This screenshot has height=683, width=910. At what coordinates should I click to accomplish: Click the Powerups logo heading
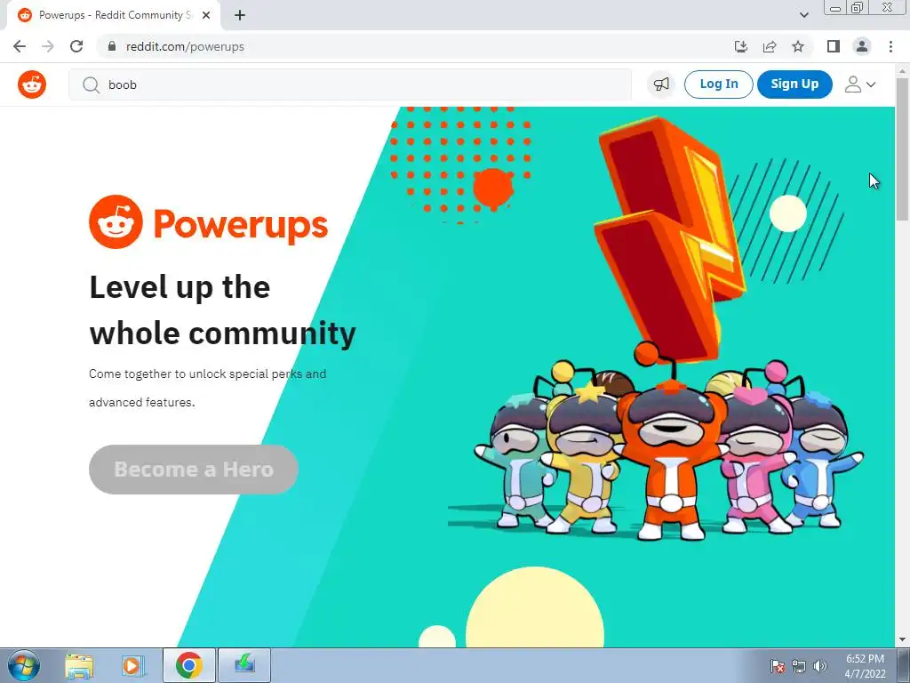click(x=208, y=222)
